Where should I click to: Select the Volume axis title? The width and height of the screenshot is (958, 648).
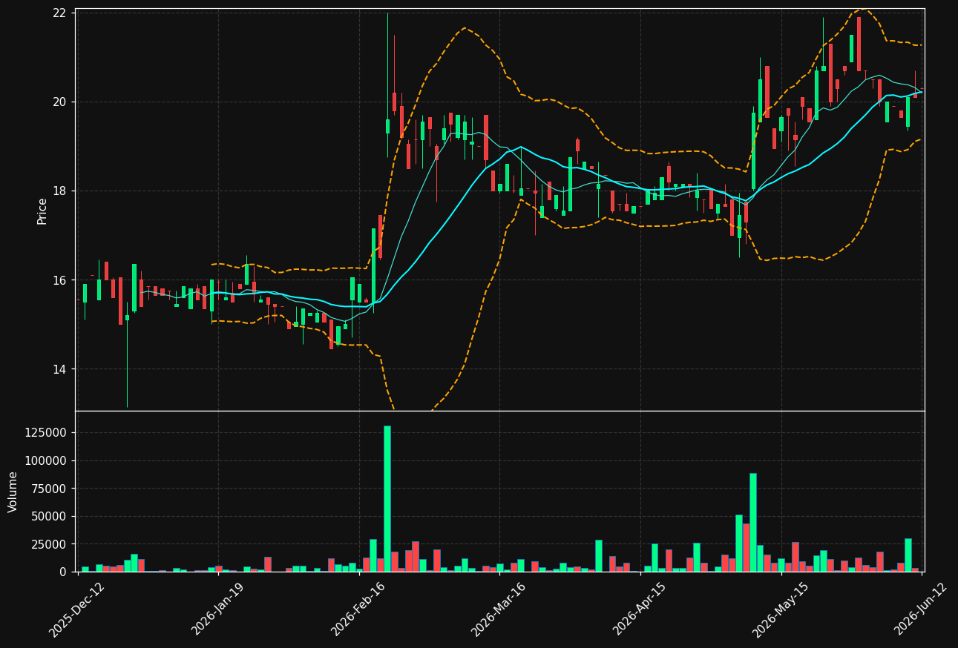click(13, 492)
